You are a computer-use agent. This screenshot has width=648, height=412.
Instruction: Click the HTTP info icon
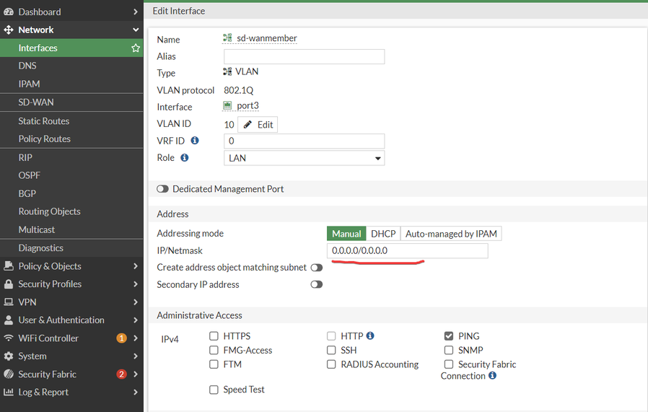[370, 336]
